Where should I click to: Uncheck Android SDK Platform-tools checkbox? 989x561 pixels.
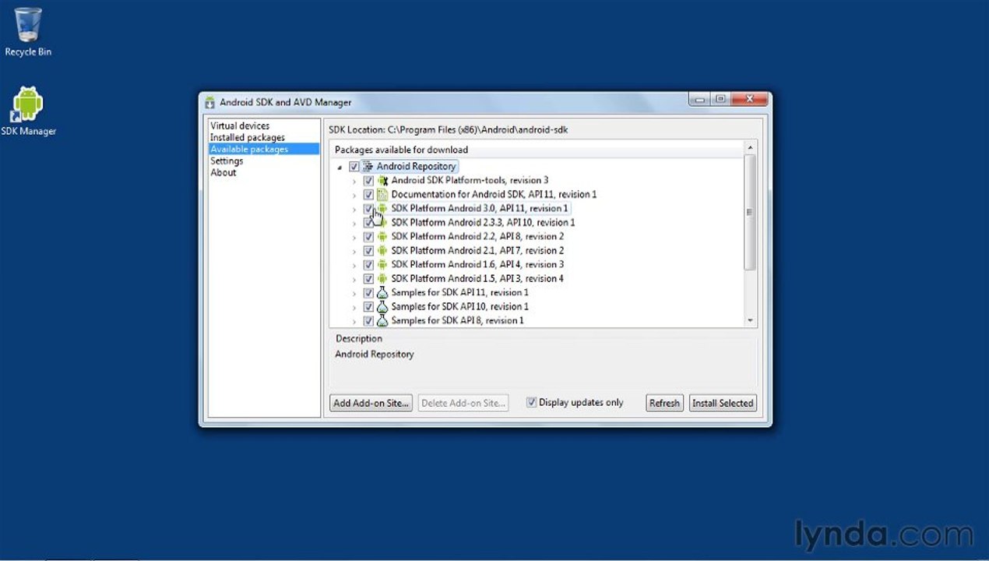click(x=368, y=181)
